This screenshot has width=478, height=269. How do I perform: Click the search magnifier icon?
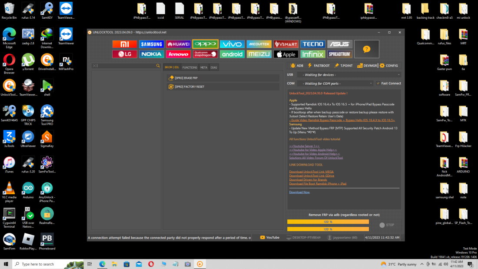pyautogui.click(x=158, y=66)
